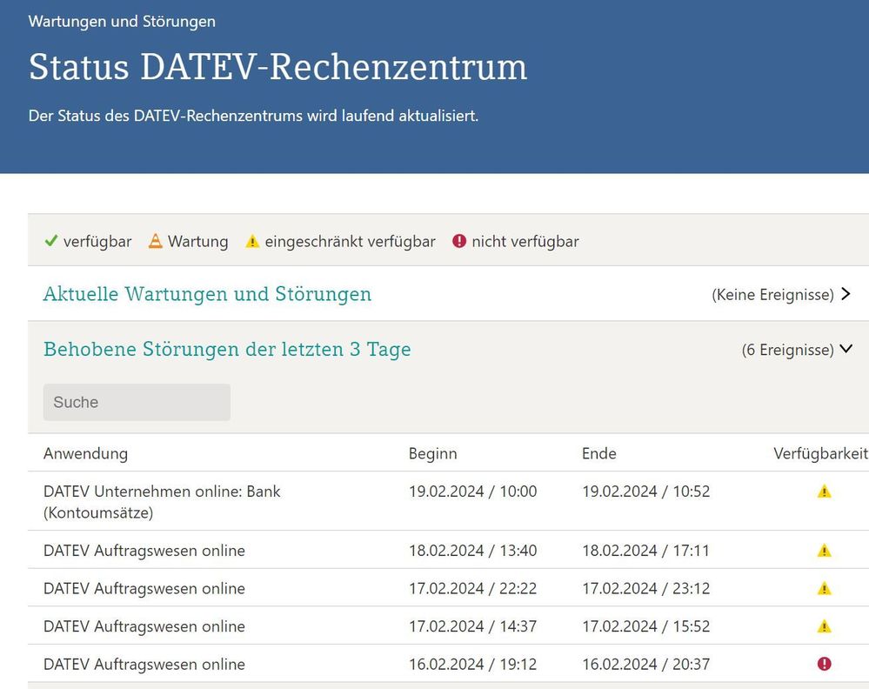Collapse Behobene Störungen section chevron

[x=846, y=349]
